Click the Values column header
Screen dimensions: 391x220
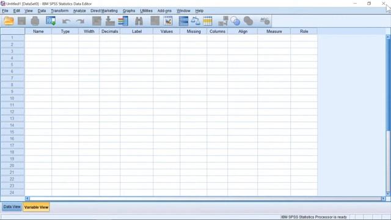(167, 31)
